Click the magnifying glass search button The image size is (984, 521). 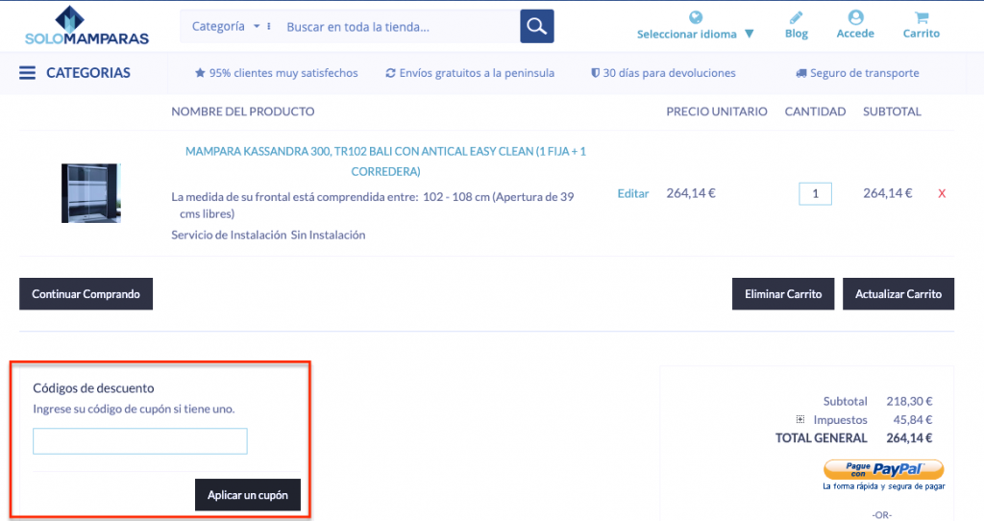(537, 26)
